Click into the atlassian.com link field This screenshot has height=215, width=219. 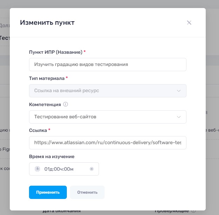pos(107,143)
